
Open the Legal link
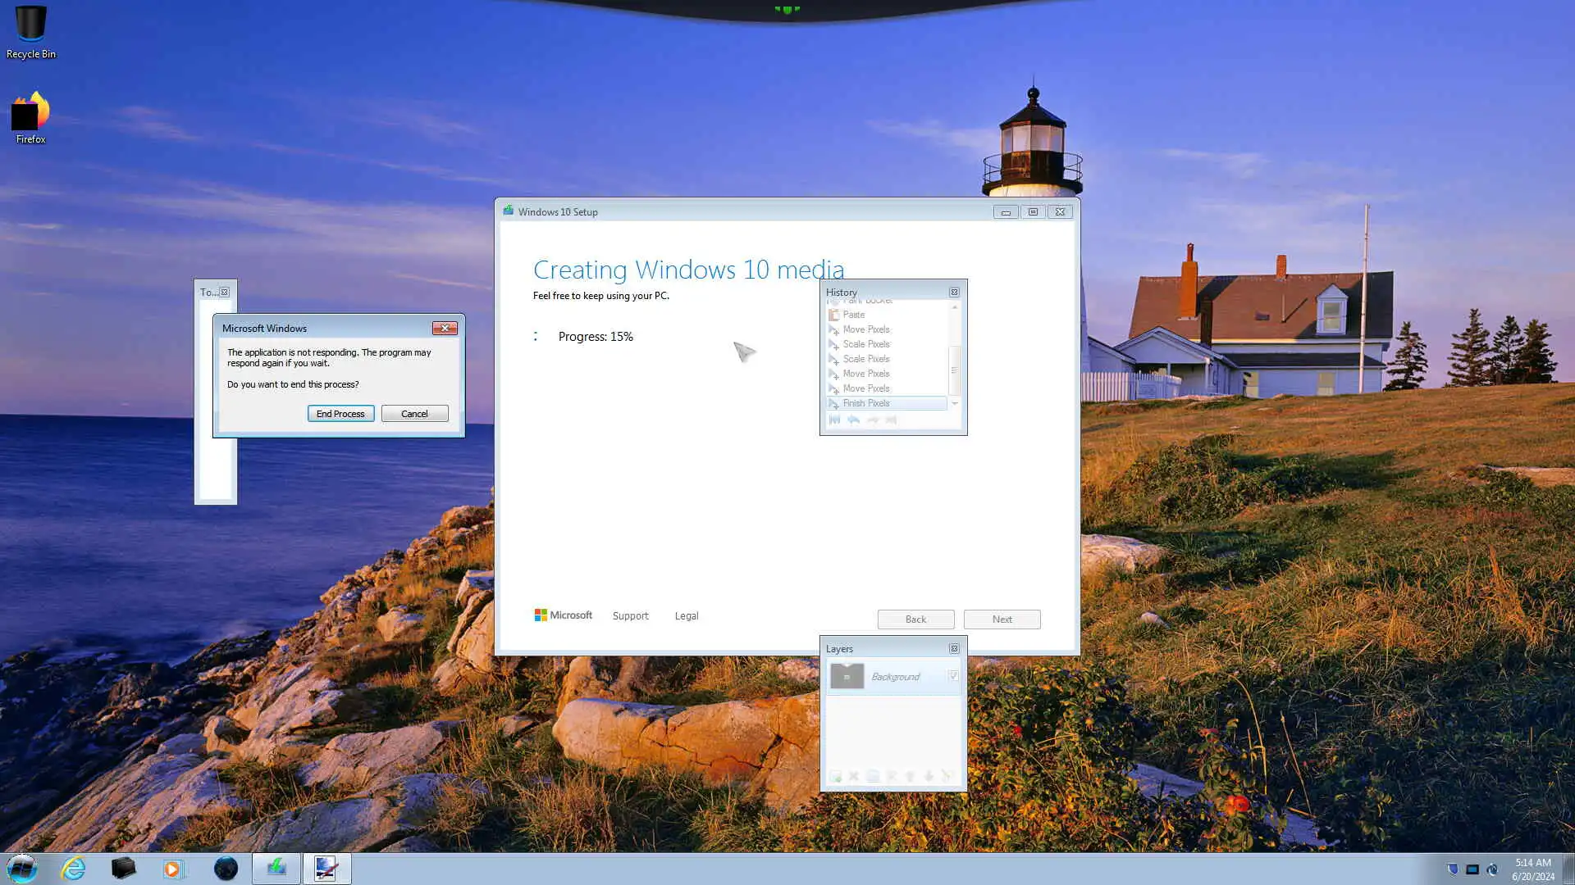click(687, 616)
